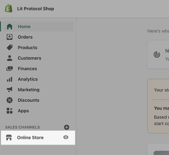Click the Lit Protocol Shop store name

pyautogui.click(x=36, y=9)
